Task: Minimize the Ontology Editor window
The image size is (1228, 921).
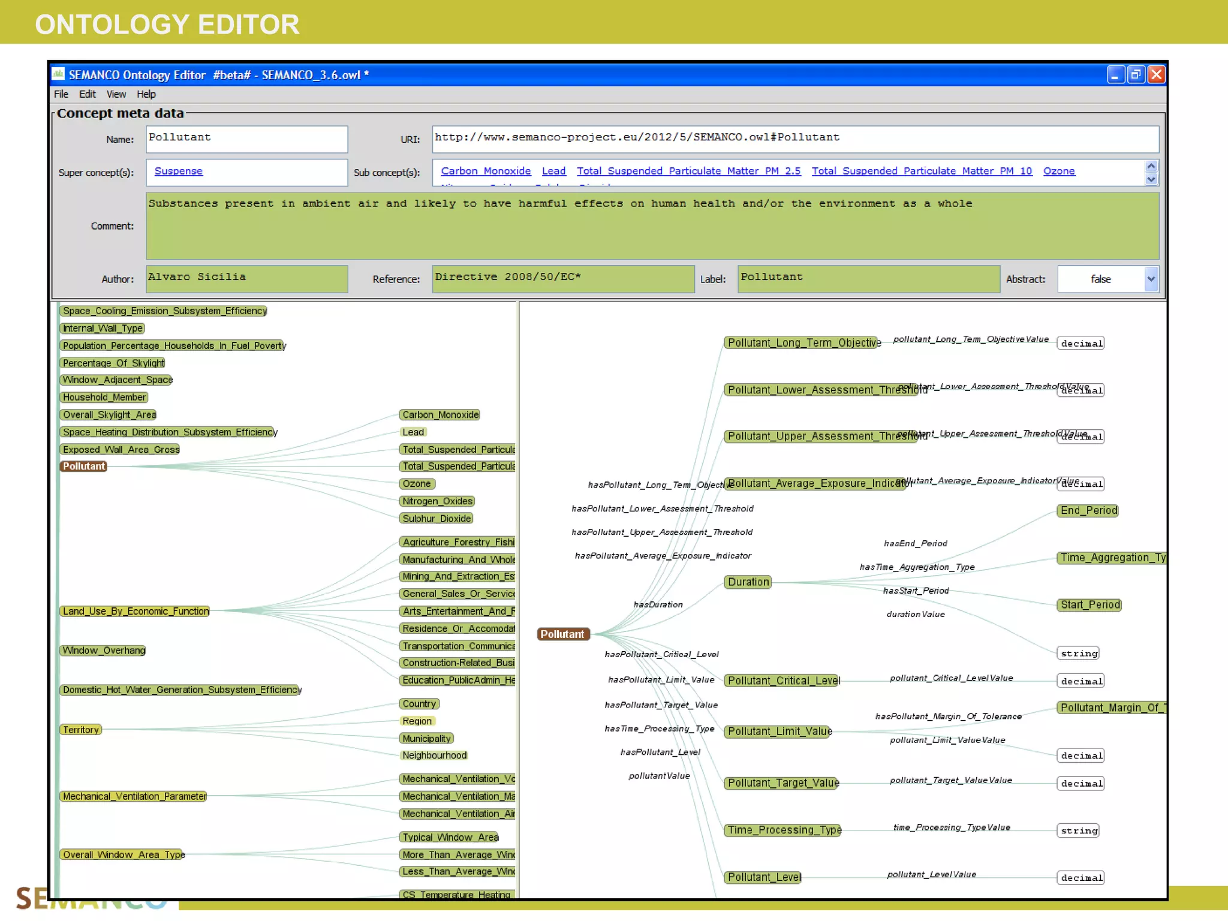Action: (1115, 74)
